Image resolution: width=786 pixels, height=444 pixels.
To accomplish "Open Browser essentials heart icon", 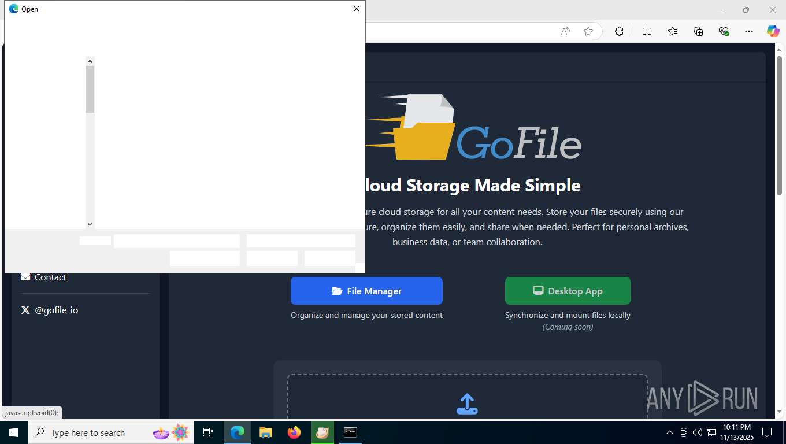I will pyautogui.click(x=724, y=31).
